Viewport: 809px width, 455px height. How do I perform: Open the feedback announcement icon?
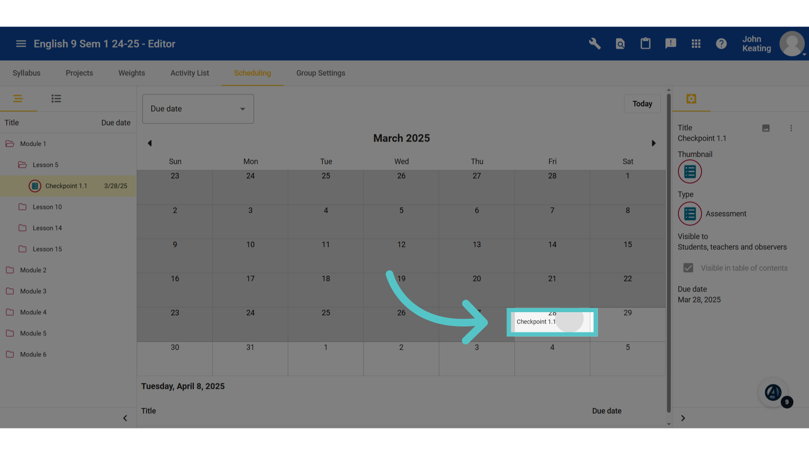click(x=671, y=44)
